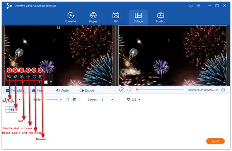The image size is (232, 151).
Task: Select the grid layout template thumbnail
Action: click(x=11, y=109)
